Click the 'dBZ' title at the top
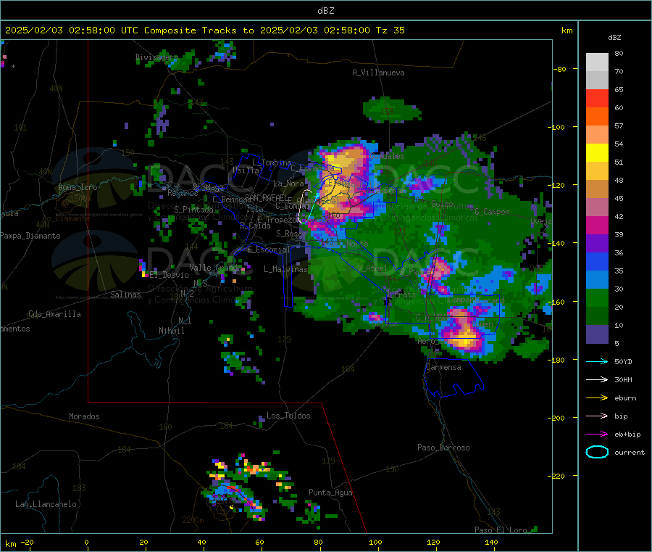This screenshot has height=552, width=652. (x=325, y=11)
